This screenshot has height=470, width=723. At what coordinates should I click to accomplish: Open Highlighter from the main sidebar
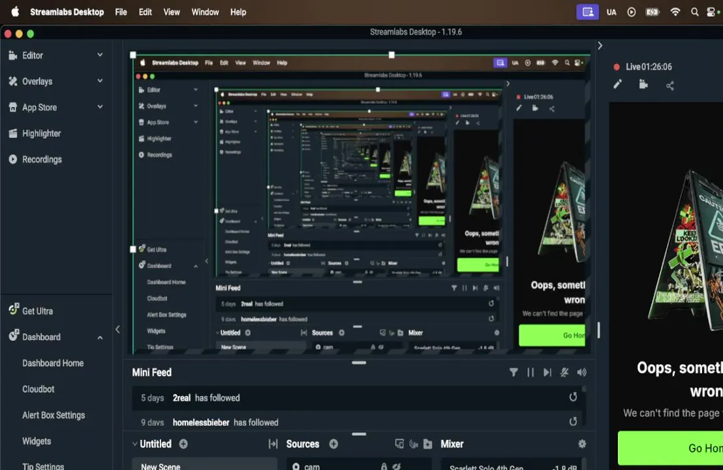[42, 133]
